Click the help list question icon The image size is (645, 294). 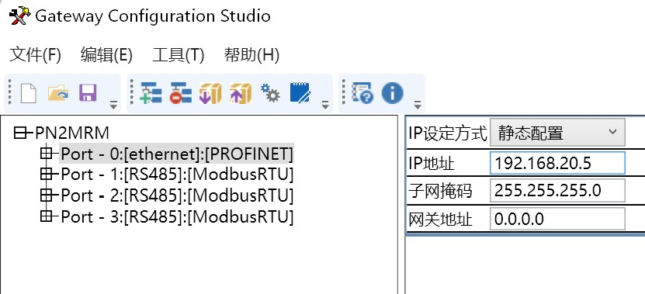point(362,93)
